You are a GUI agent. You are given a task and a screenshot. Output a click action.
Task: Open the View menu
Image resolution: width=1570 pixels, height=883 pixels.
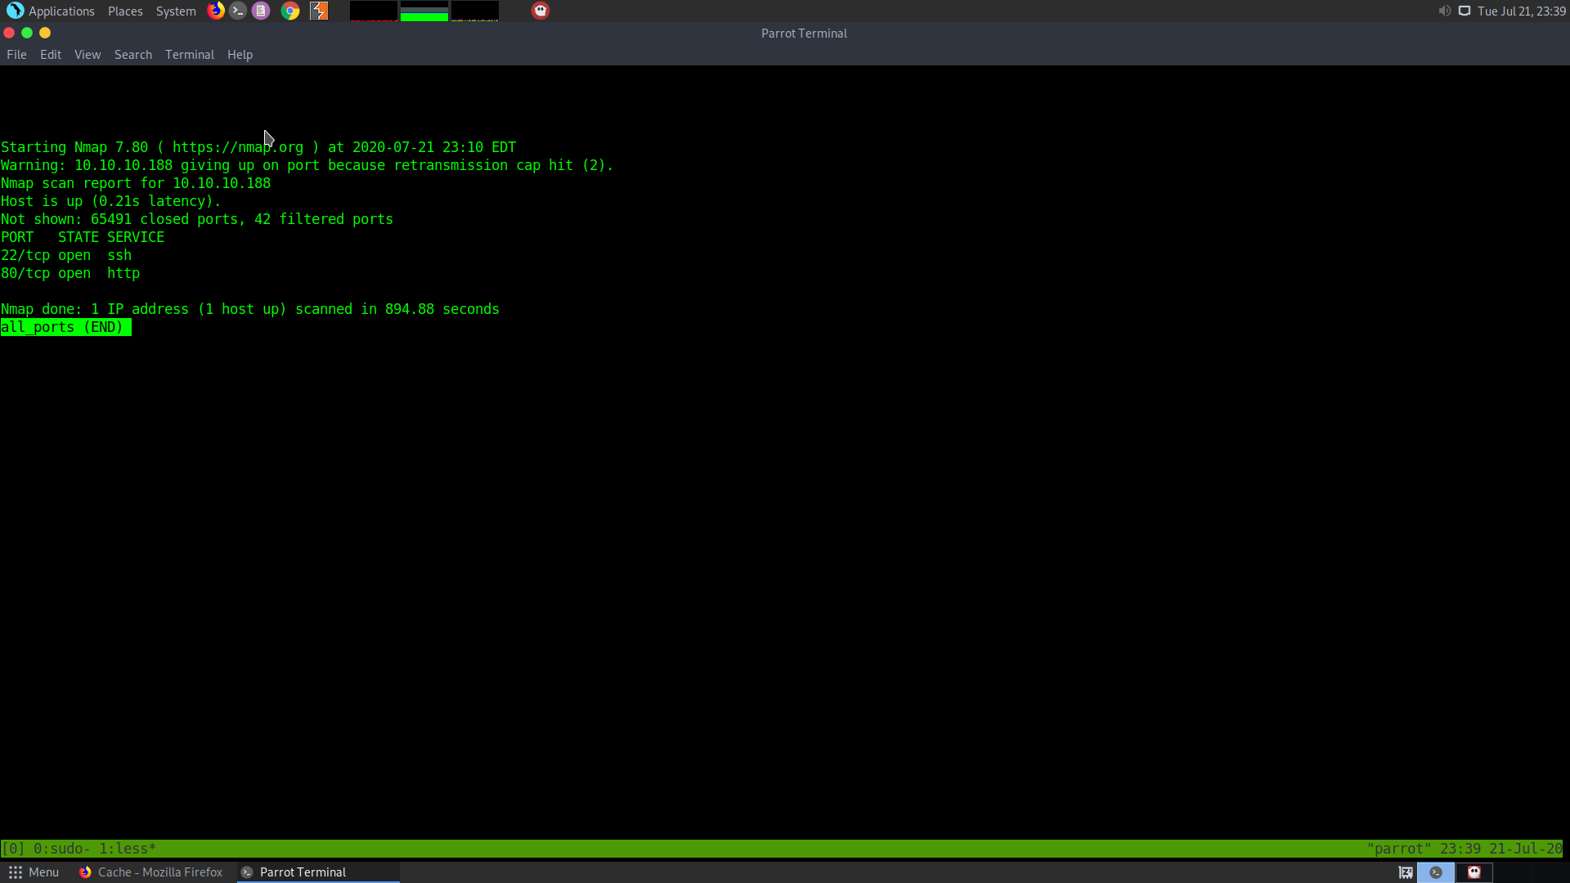click(x=87, y=55)
